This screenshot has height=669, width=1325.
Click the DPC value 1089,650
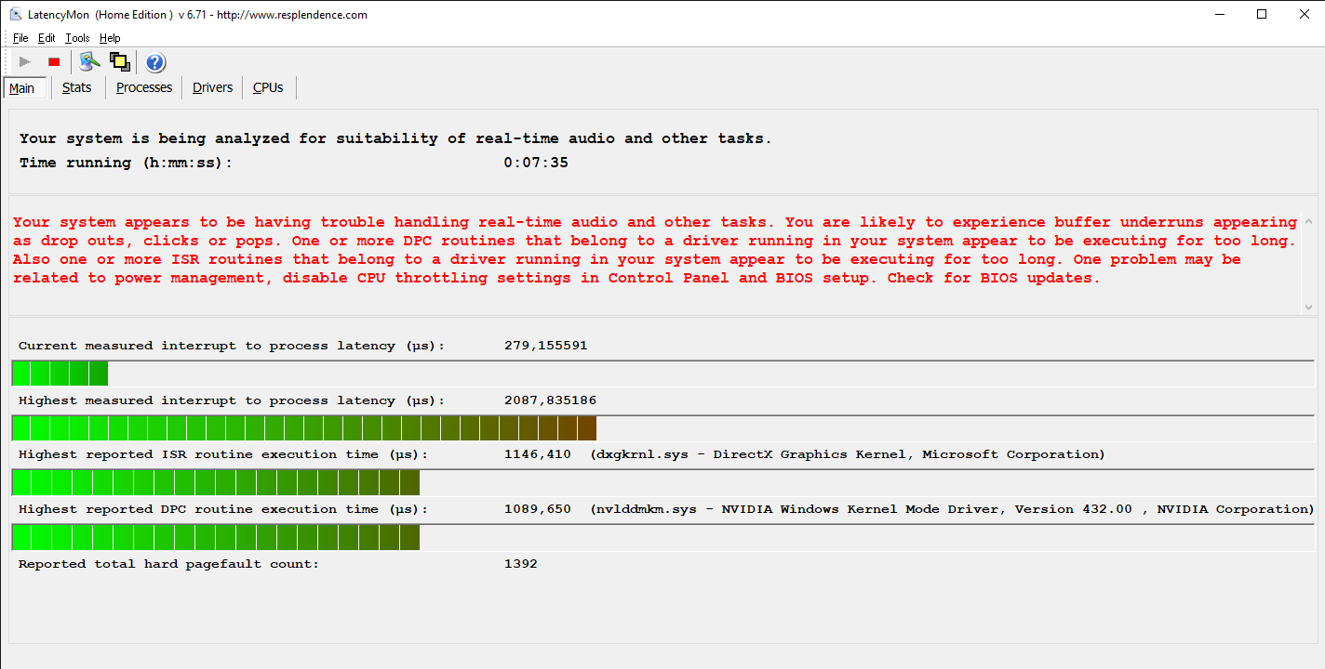[538, 509]
